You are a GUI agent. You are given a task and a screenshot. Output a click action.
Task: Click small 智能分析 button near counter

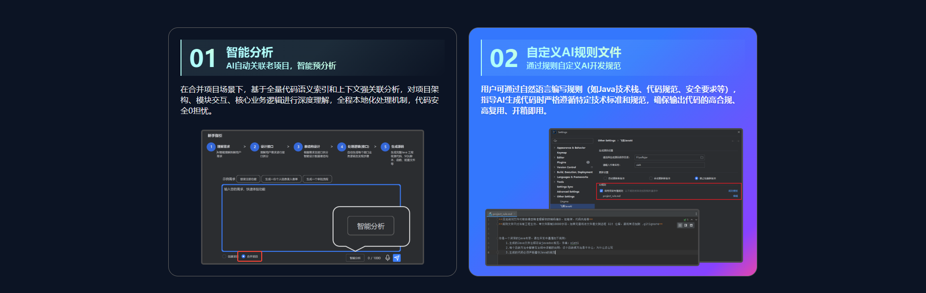(355, 258)
